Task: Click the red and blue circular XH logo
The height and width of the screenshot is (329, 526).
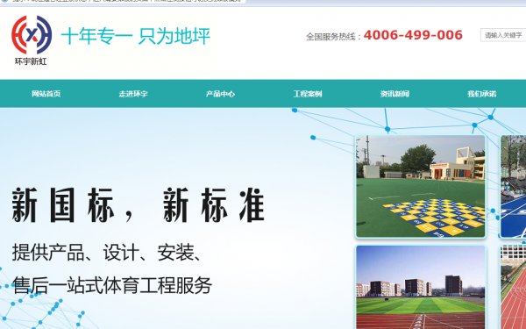Action: pos(32,34)
